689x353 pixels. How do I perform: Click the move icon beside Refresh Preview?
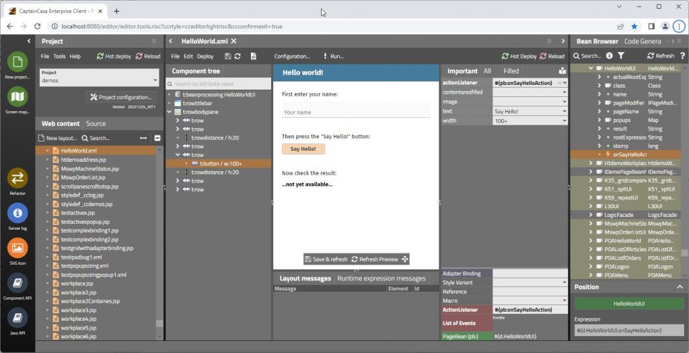pos(405,259)
